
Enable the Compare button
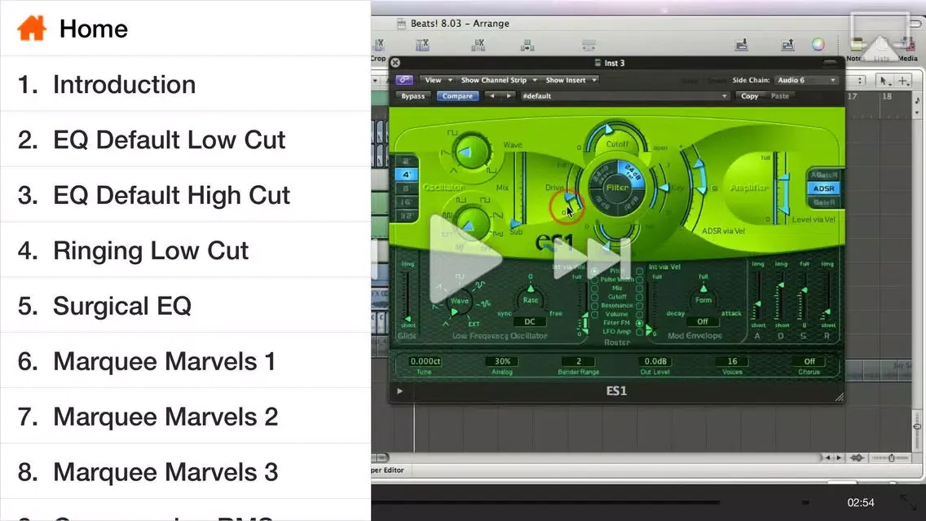coord(457,96)
